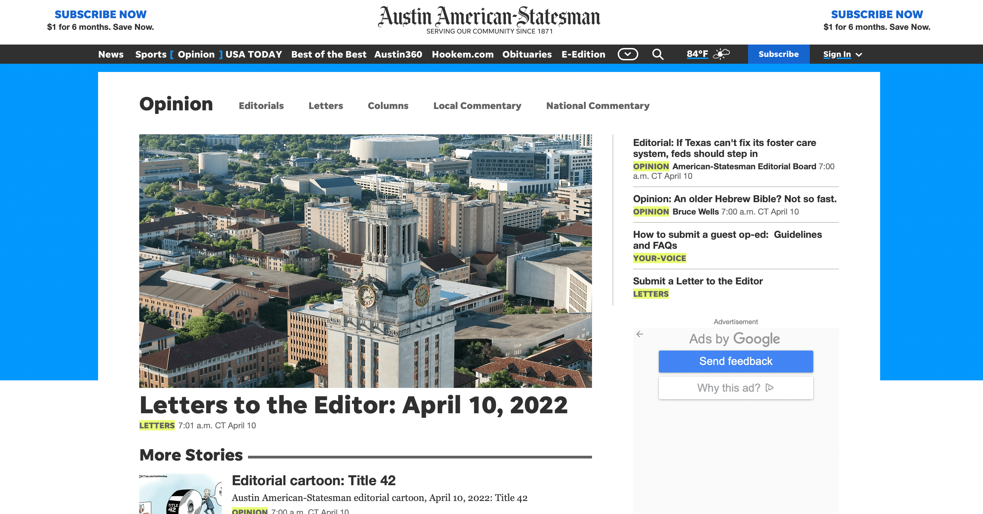The width and height of the screenshot is (983, 514).
Task: Select E-Edition in the navigation bar
Action: (x=583, y=54)
